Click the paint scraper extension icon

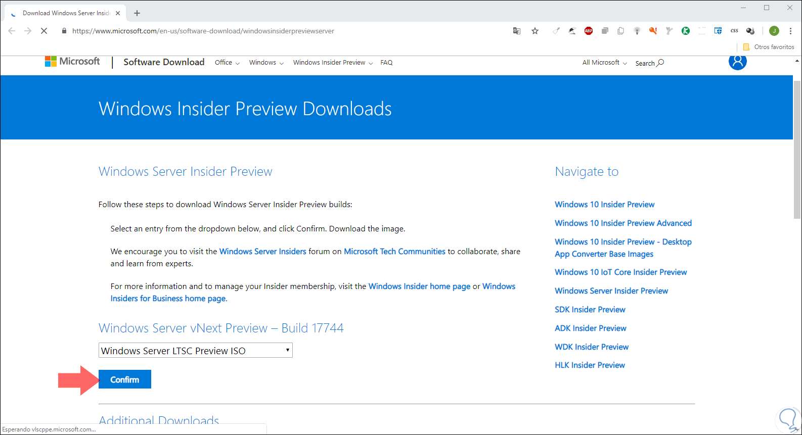[556, 31]
